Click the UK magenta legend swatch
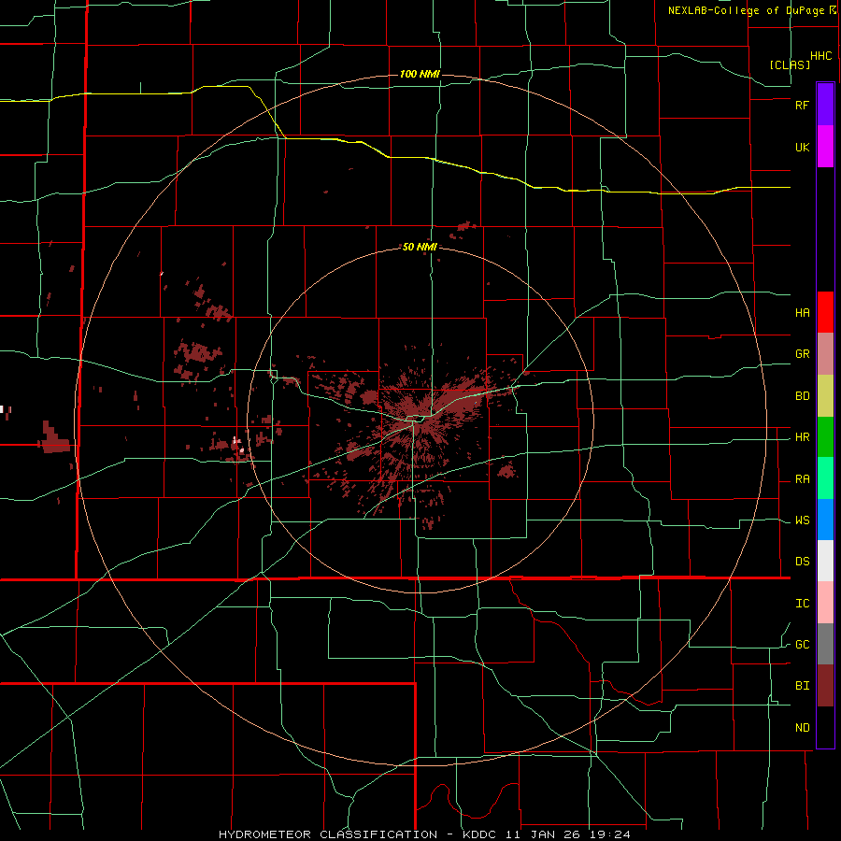The image size is (841, 841). [825, 147]
